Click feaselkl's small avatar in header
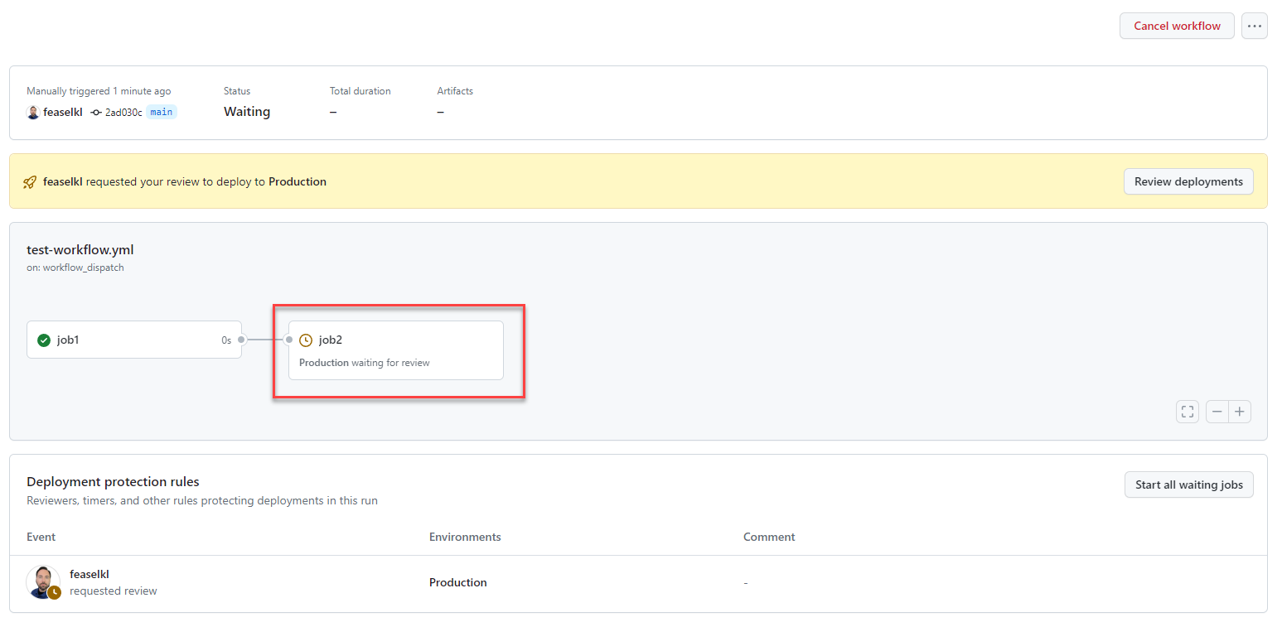Image resolution: width=1282 pixels, height=622 pixels. coord(33,113)
